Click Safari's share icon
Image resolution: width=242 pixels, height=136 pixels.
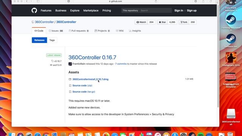pos(203,1)
